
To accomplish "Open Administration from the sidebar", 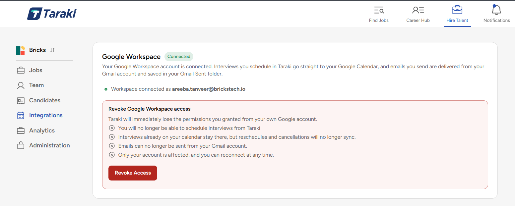I will click(x=49, y=145).
